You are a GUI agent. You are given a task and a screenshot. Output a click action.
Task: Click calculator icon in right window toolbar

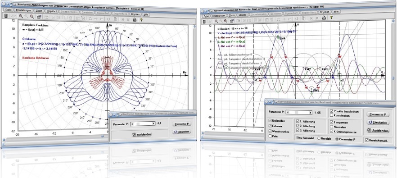(x=204, y=21)
